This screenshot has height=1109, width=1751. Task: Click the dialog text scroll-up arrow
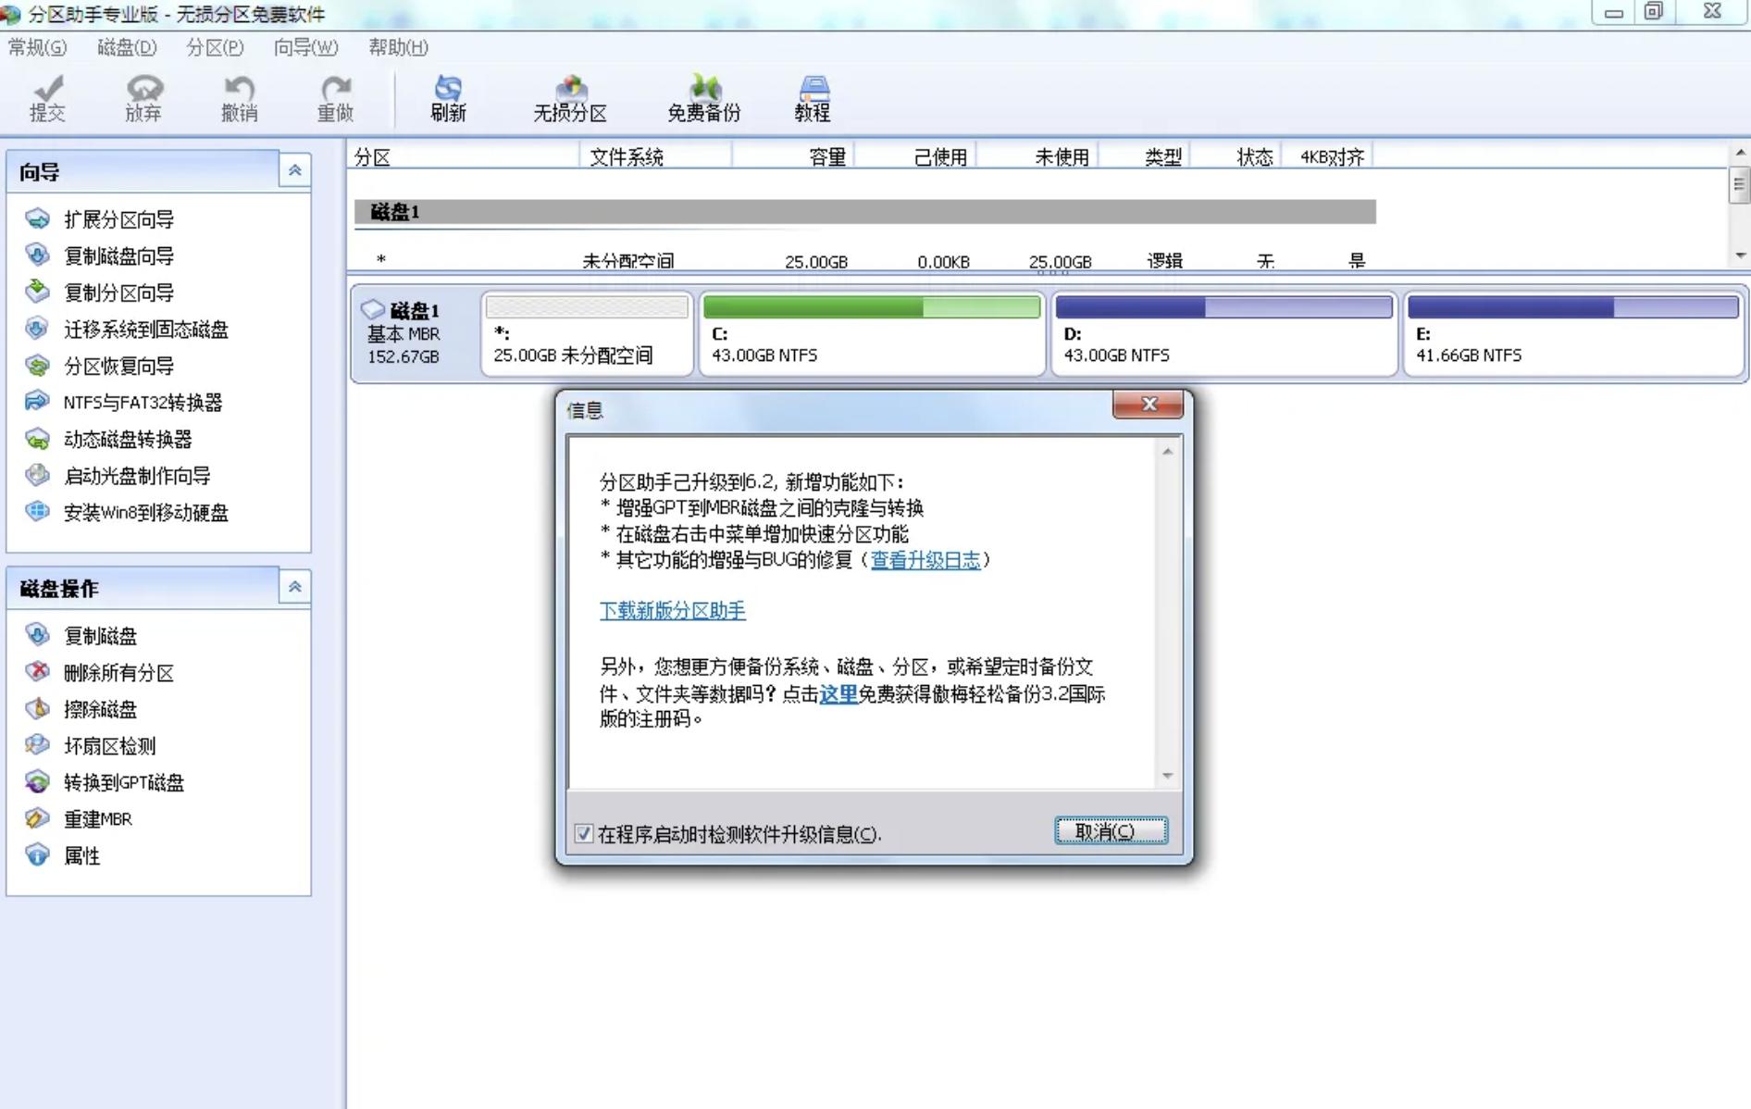[x=1167, y=452]
